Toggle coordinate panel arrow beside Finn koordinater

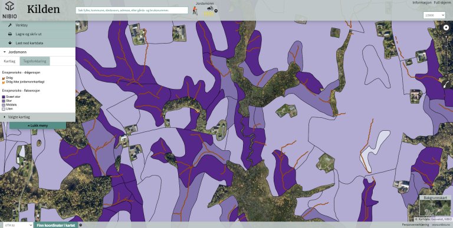click(x=81, y=225)
